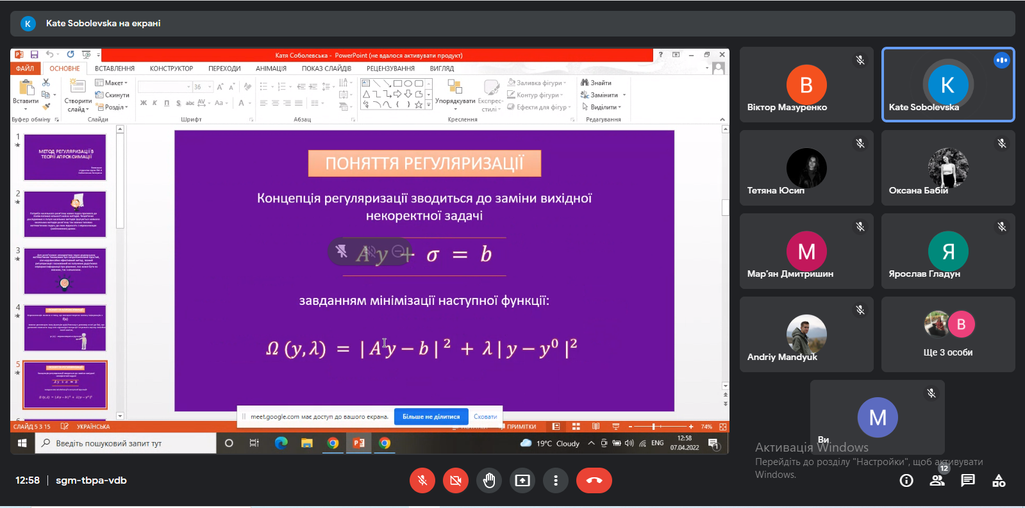Open the meeting chat panel
The width and height of the screenshot is (1025, 508).
[x=968, y=480]
